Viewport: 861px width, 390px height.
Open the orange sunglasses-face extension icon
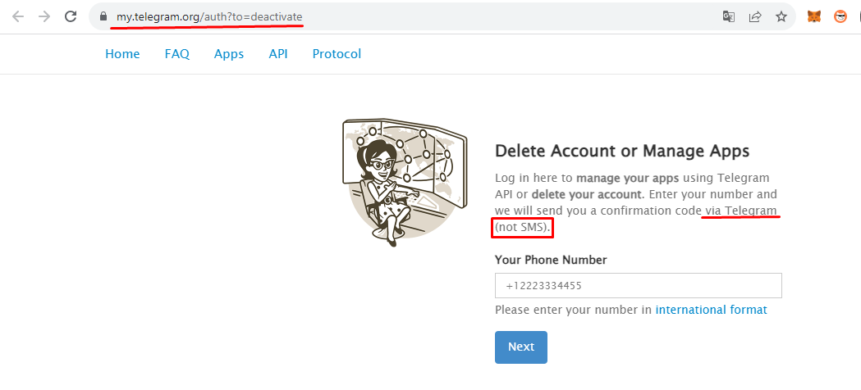click(x=840, y=16)
